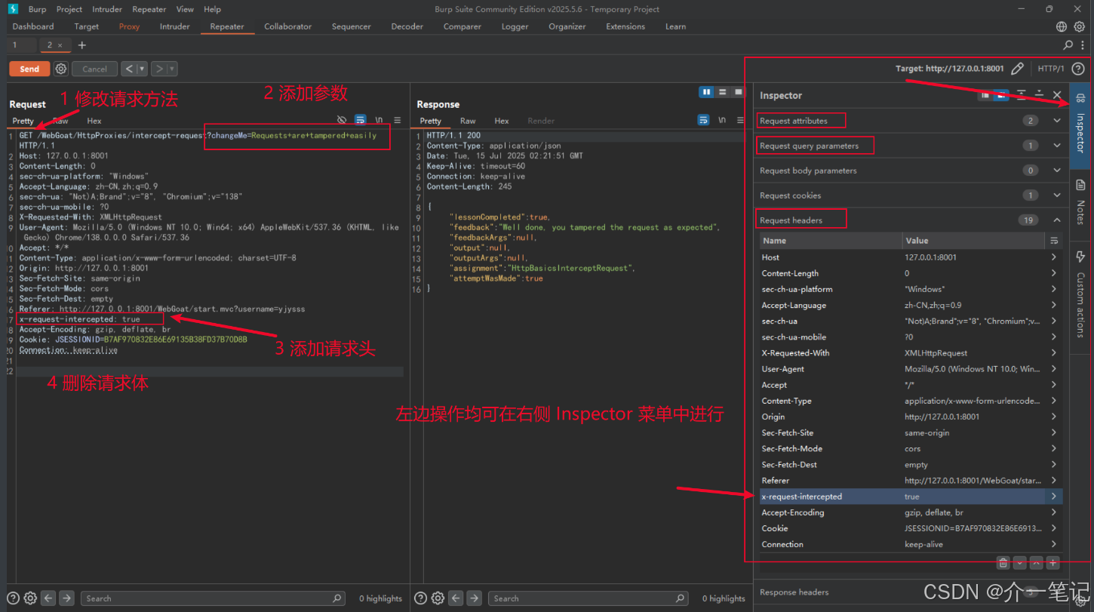1094x612 pixels.
Task: Open request search help icon at bottom
Action: (x=14, y=598)
